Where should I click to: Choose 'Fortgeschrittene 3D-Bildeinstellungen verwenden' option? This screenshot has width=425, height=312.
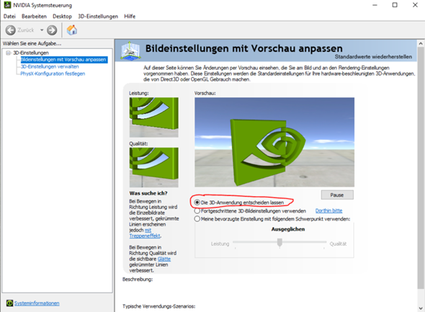pyautogui.click(x=197, y=210)
